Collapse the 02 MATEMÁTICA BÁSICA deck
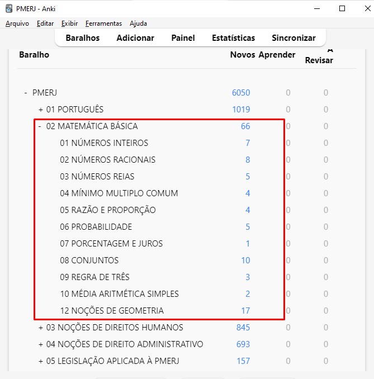 click(40, 126)
